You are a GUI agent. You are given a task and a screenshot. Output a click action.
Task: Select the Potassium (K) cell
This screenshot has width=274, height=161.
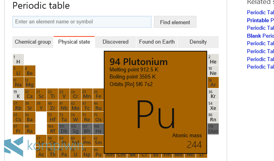click(x=18, y=94)
